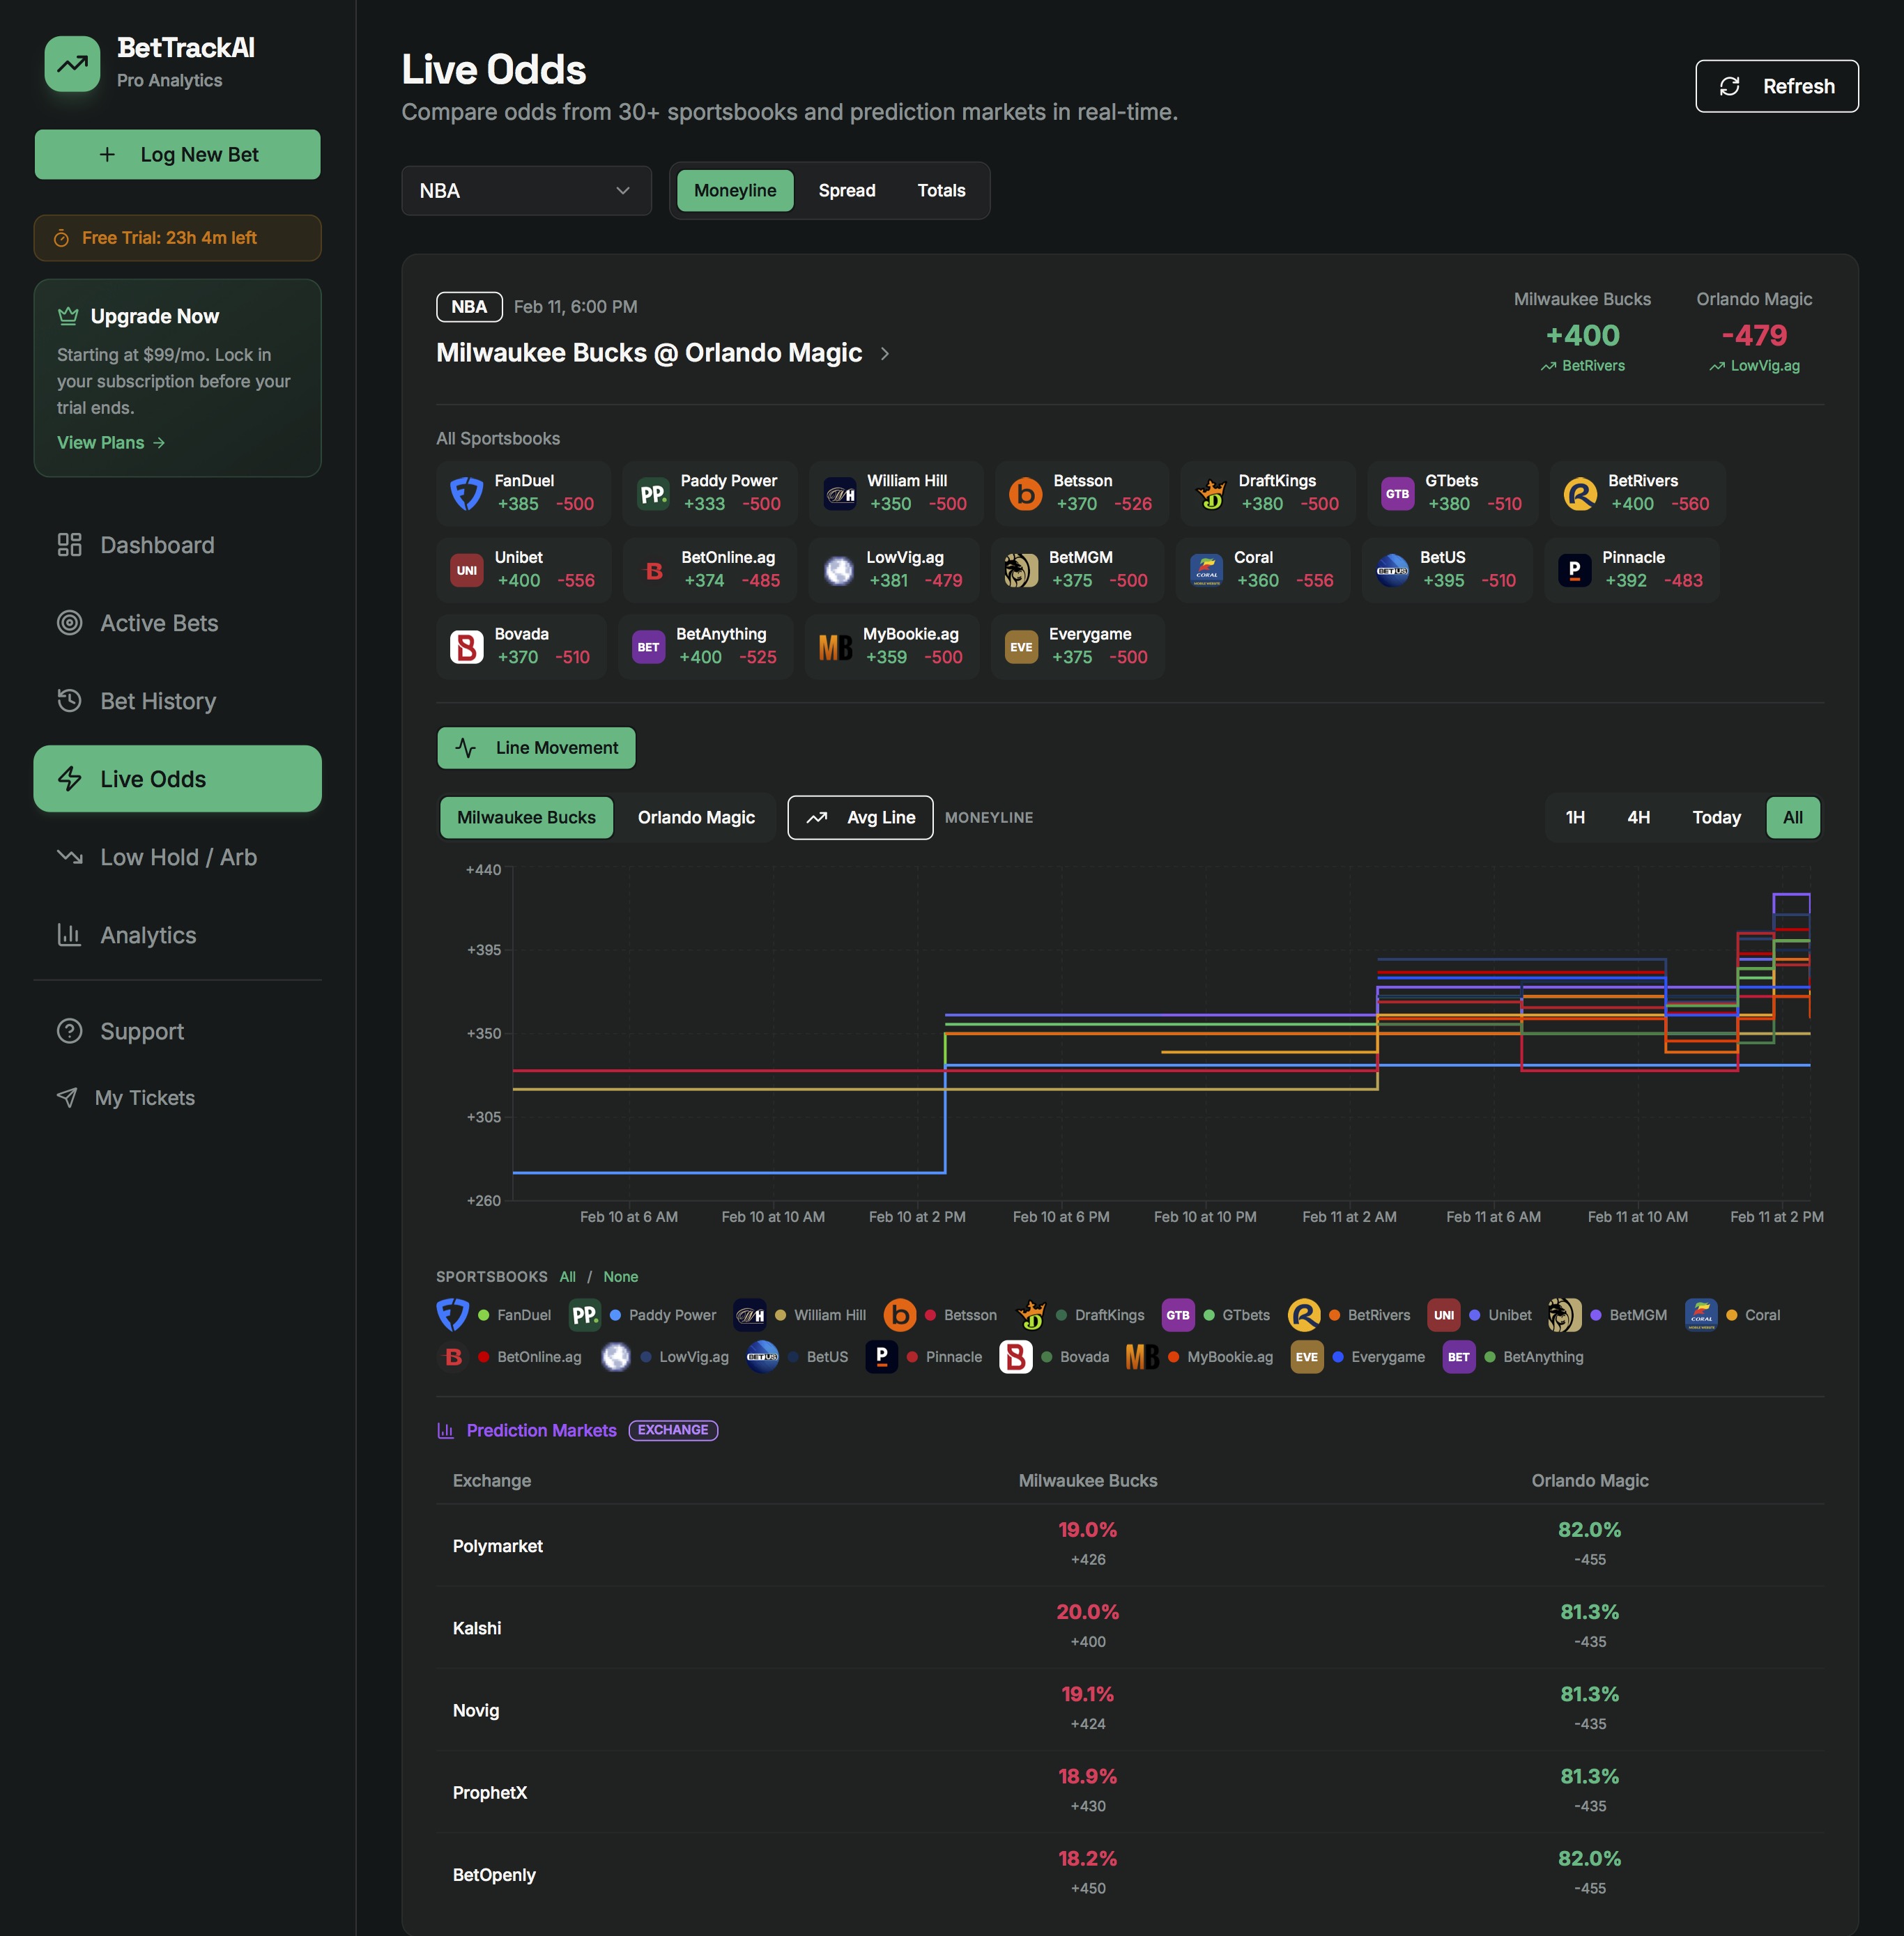Screen dimensions: 1904x1936
Task: Click the Bet History clock icon
Action: coord(69,701)
